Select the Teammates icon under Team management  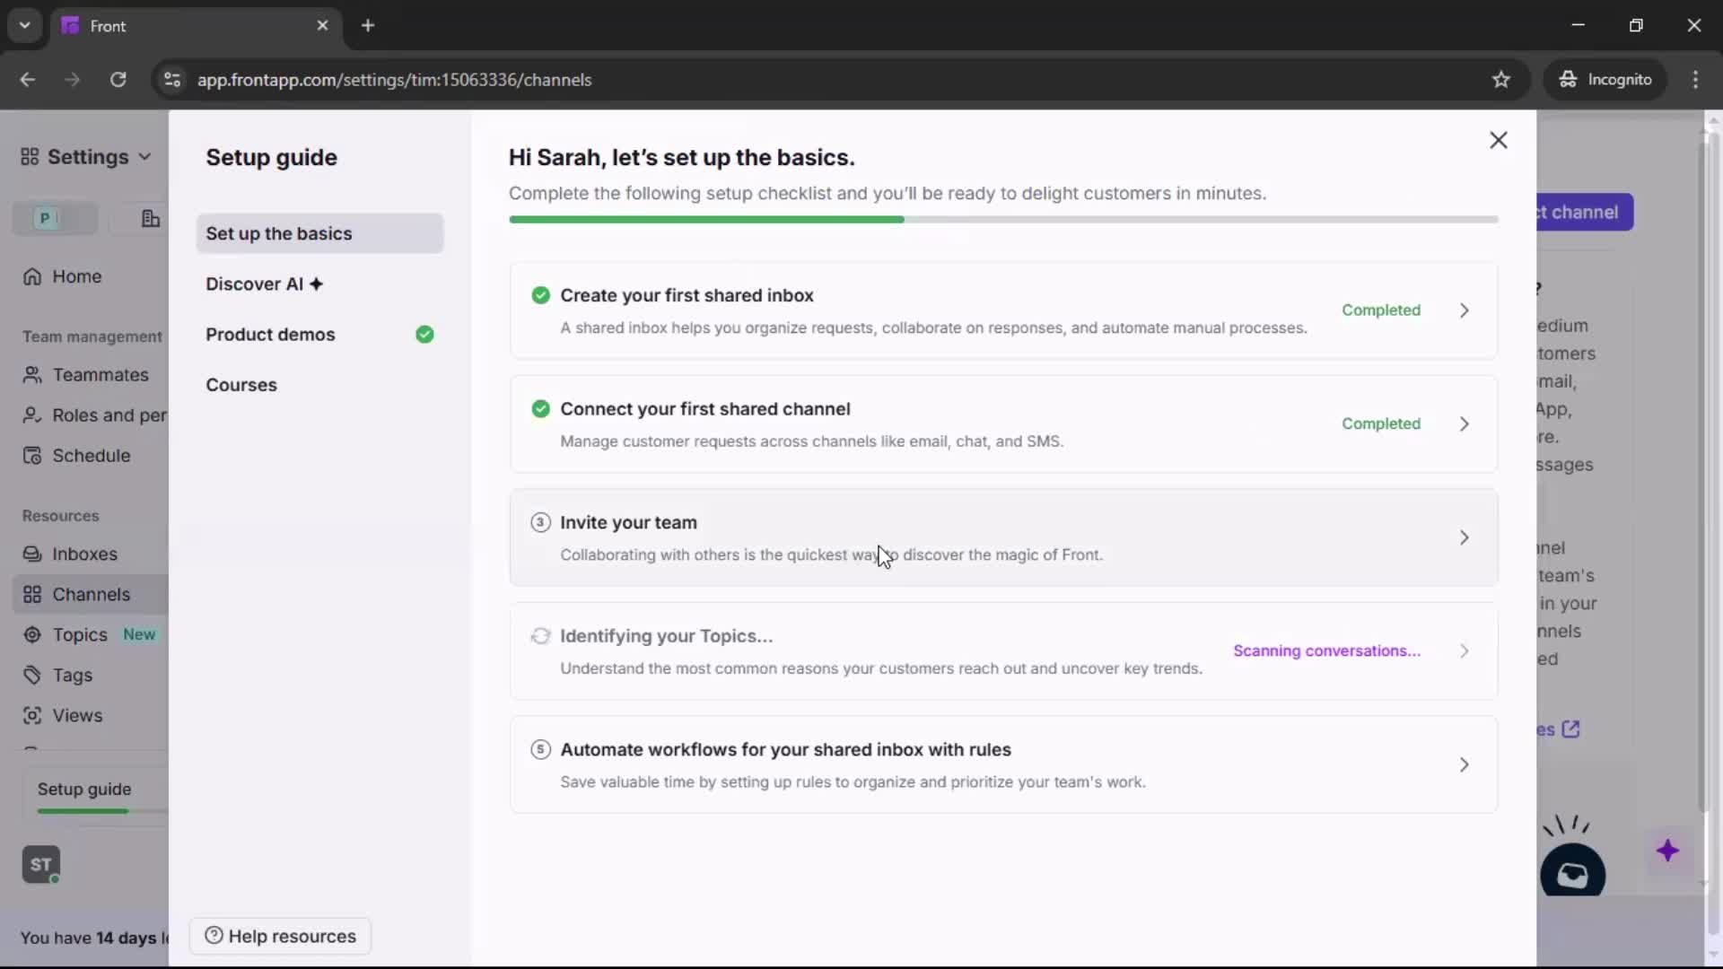33,375
